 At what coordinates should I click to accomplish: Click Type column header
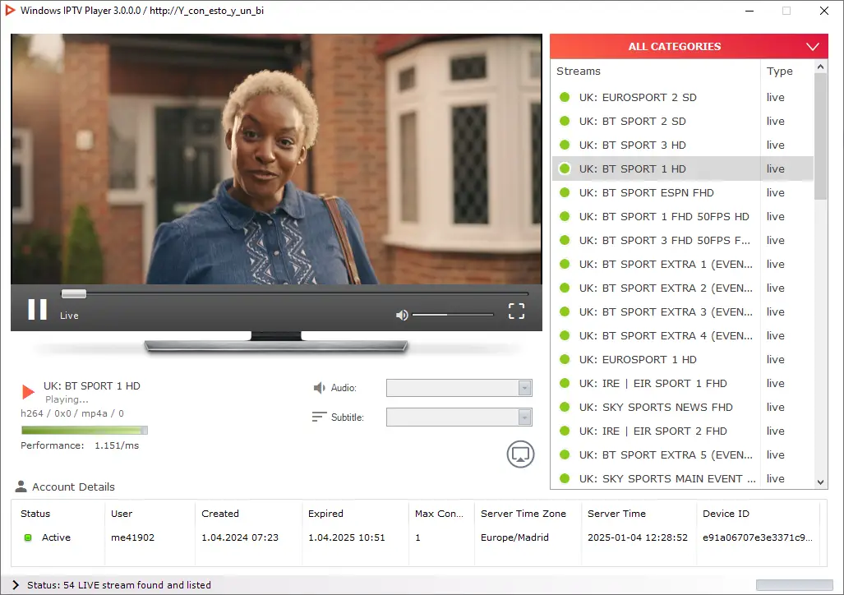[x=779, y=71]
